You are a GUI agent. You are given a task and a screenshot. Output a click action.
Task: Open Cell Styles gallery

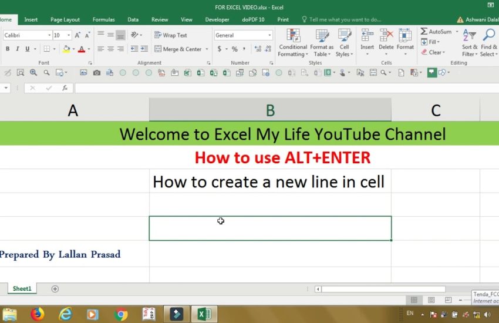click(345, 43)
